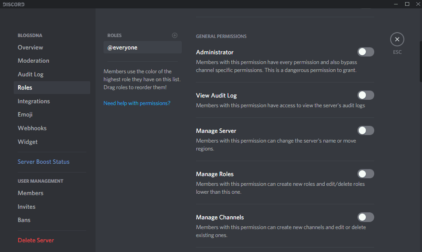Click the Discord logo in the title bar

pyautogui.click(x=13, y=4)
